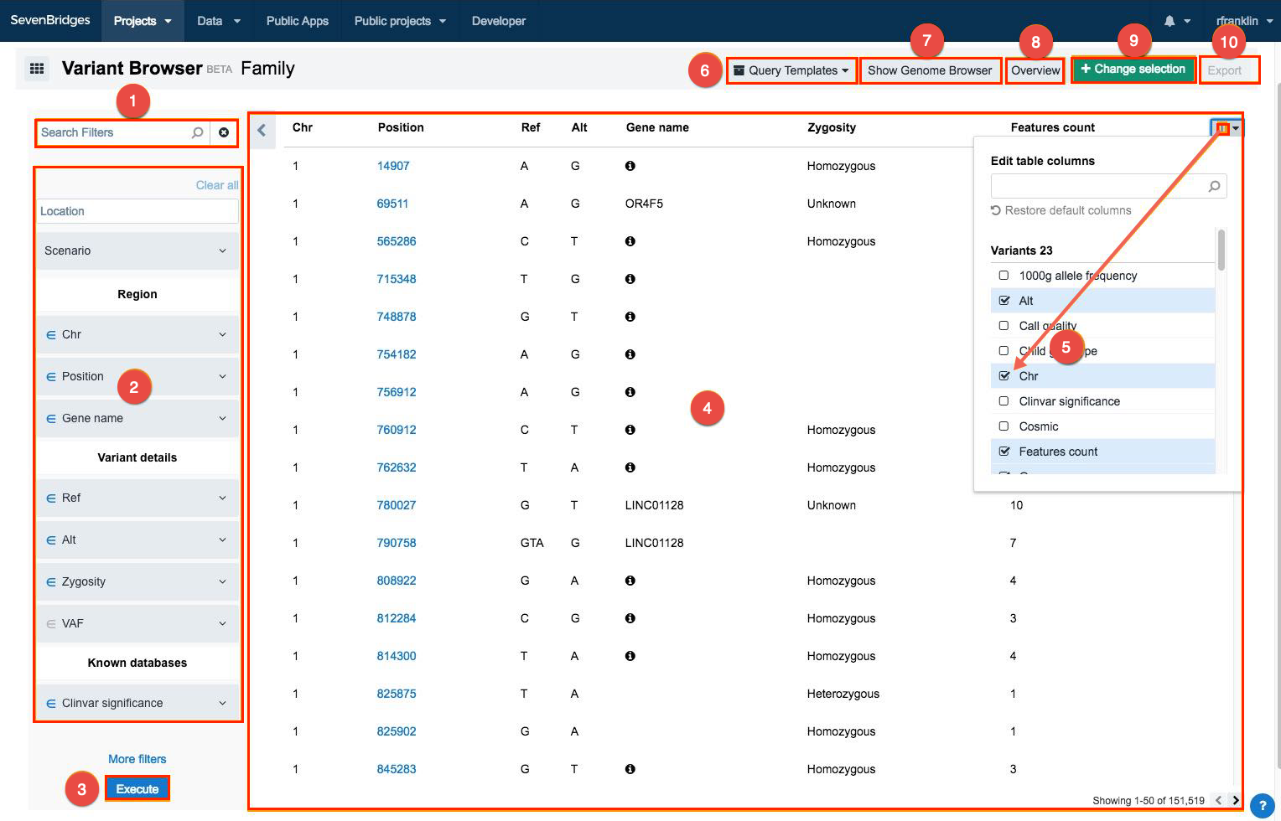
Task: Open the Overview button
Action: pyautogui.click(x=1035, y=70)
